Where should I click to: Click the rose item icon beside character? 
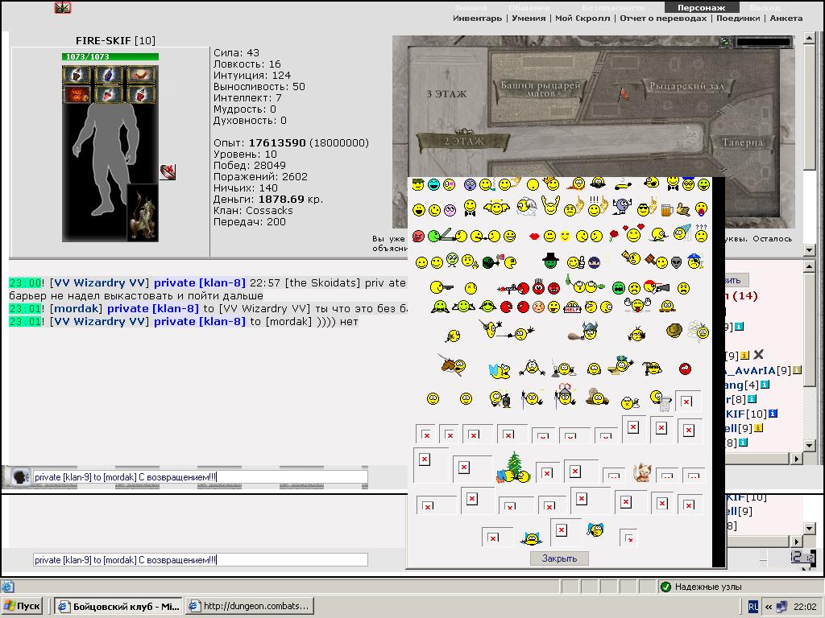[168, 172]
